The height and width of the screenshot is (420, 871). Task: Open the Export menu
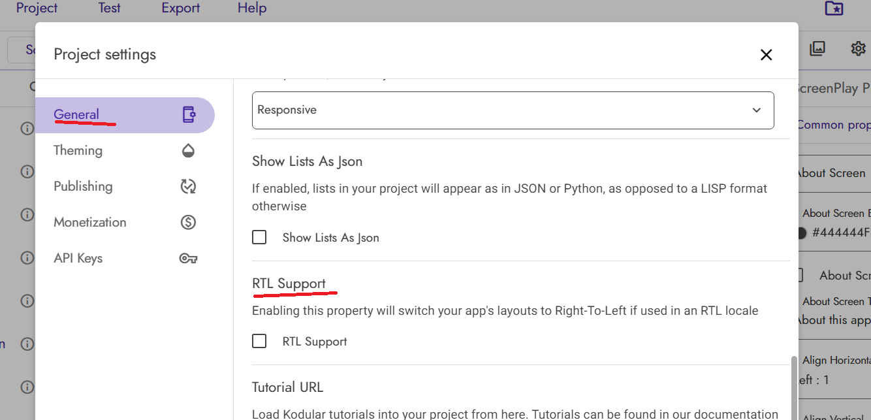point(181,8)
